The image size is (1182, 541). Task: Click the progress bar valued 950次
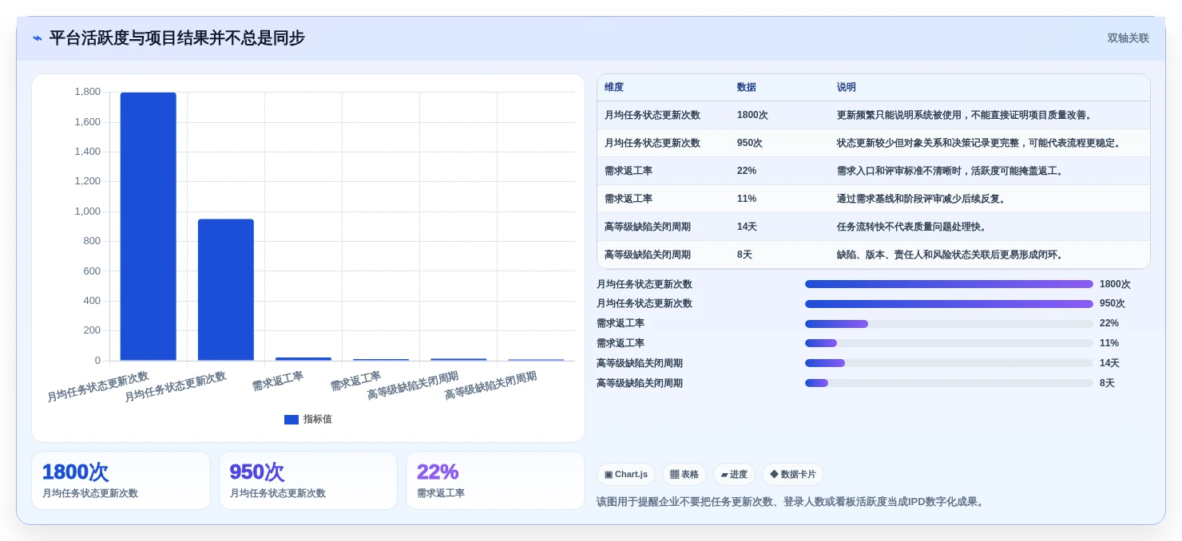click(x=949, y=304)
